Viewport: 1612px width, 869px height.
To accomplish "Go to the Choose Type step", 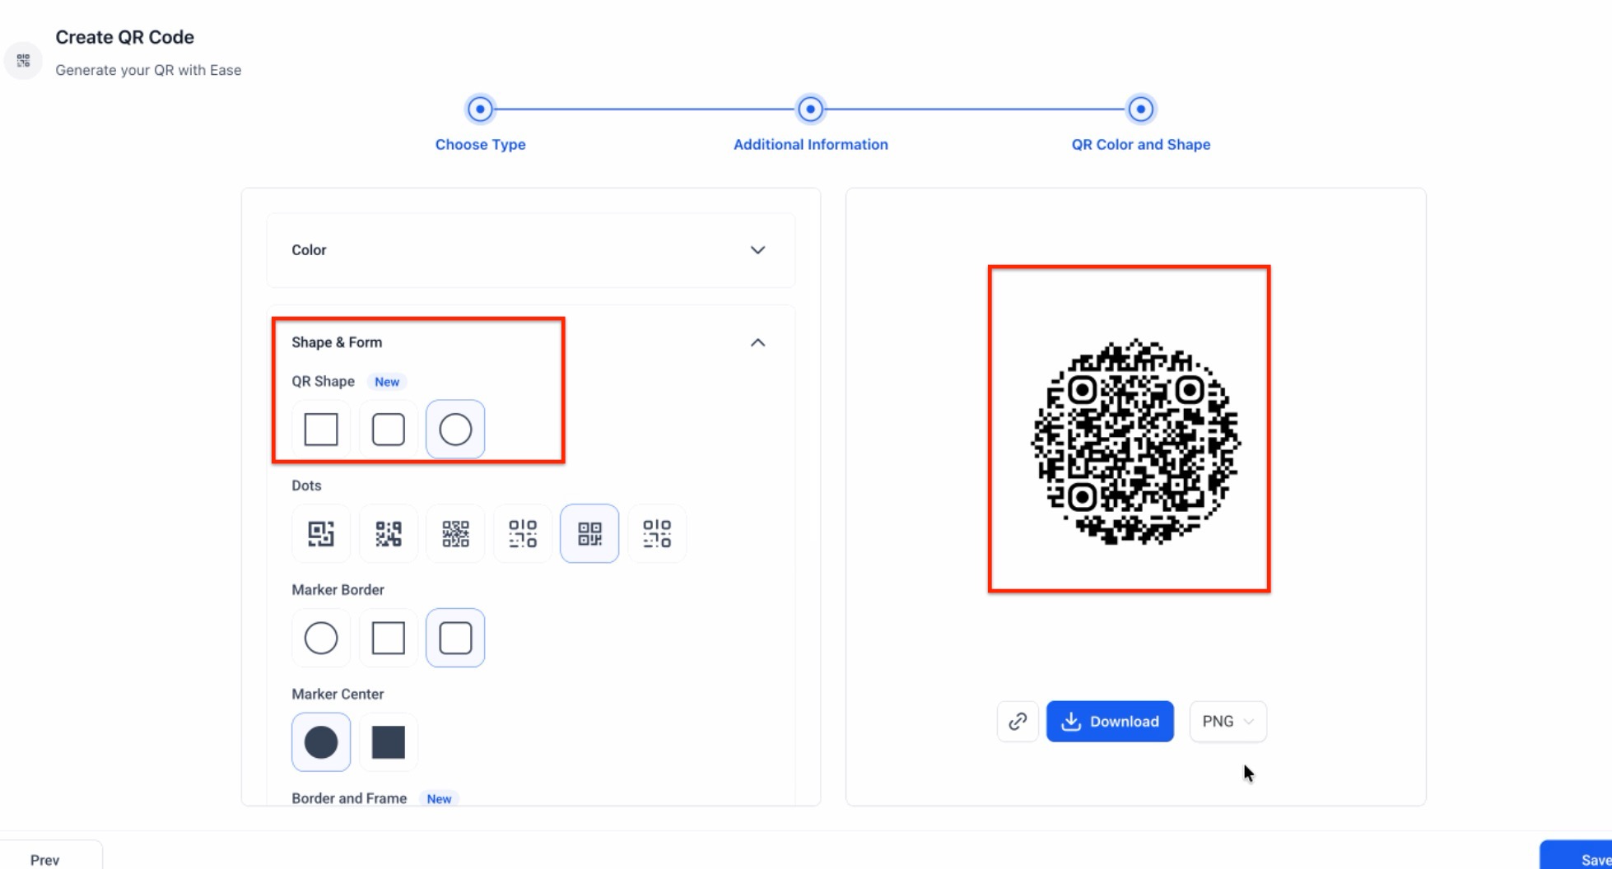I will pos(480,145).
